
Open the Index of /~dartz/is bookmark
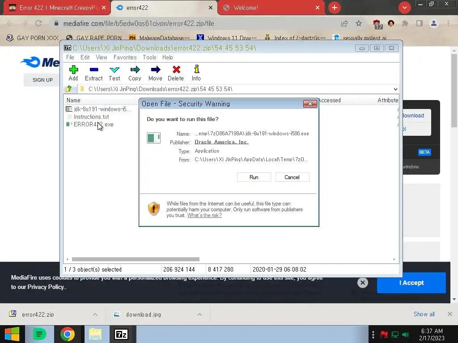click(x=295, y=38)
